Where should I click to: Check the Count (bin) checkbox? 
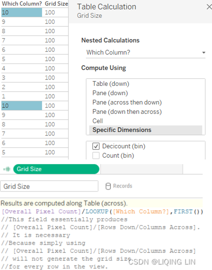point(96,156)
